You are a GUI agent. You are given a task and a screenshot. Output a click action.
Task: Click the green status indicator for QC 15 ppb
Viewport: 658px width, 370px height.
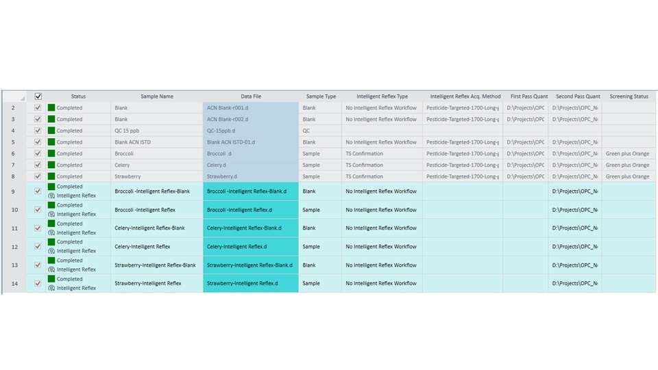(51, 131)
